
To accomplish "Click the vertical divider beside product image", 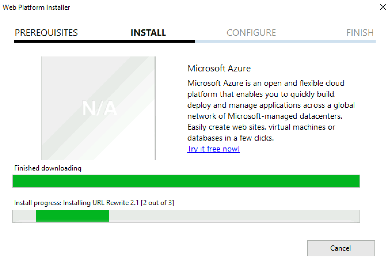I will (x=155, y=108).
